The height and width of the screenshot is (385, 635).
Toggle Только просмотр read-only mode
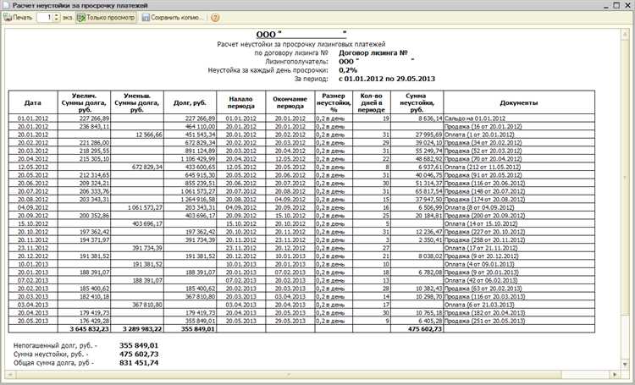(x=108, y=17)
